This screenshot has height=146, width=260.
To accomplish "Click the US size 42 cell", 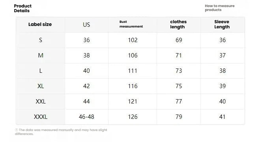I will pos(86,86).
